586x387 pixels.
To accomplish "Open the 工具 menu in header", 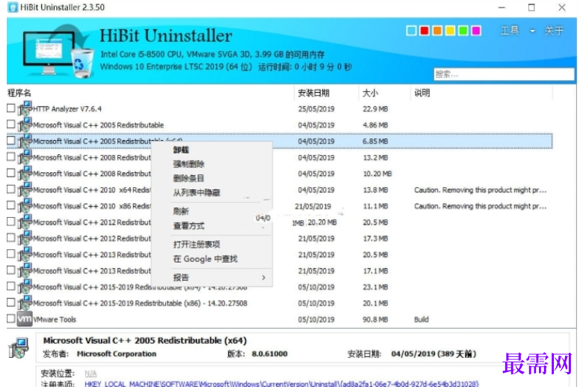I will pos(510,31).
